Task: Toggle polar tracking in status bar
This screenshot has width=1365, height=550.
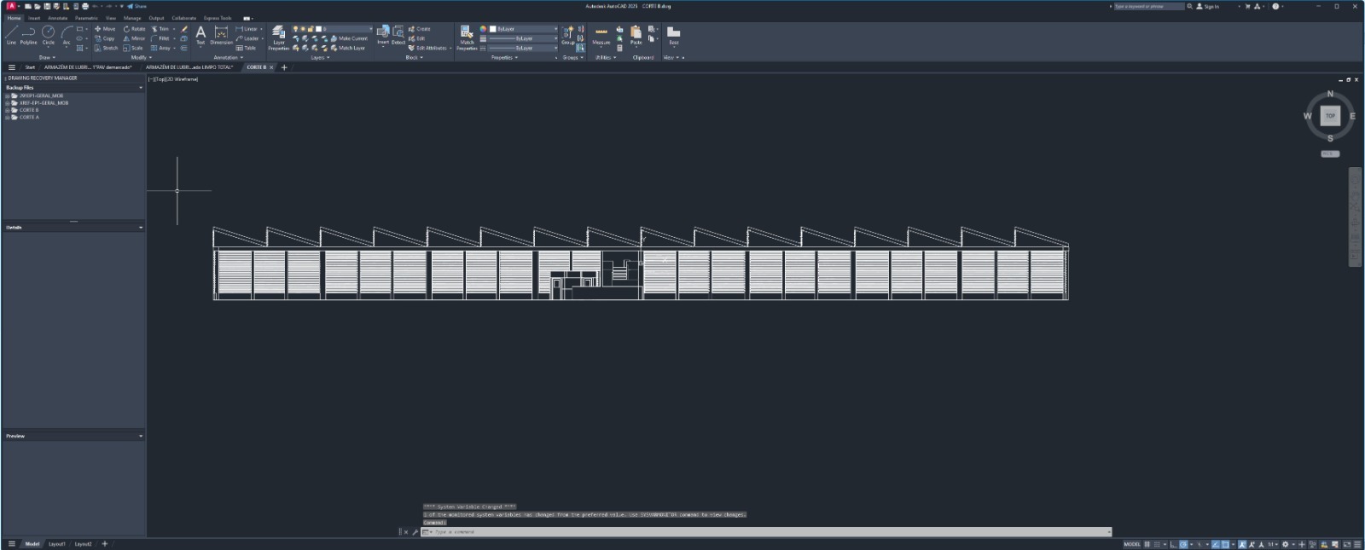Action: [x=1183, y=544]
